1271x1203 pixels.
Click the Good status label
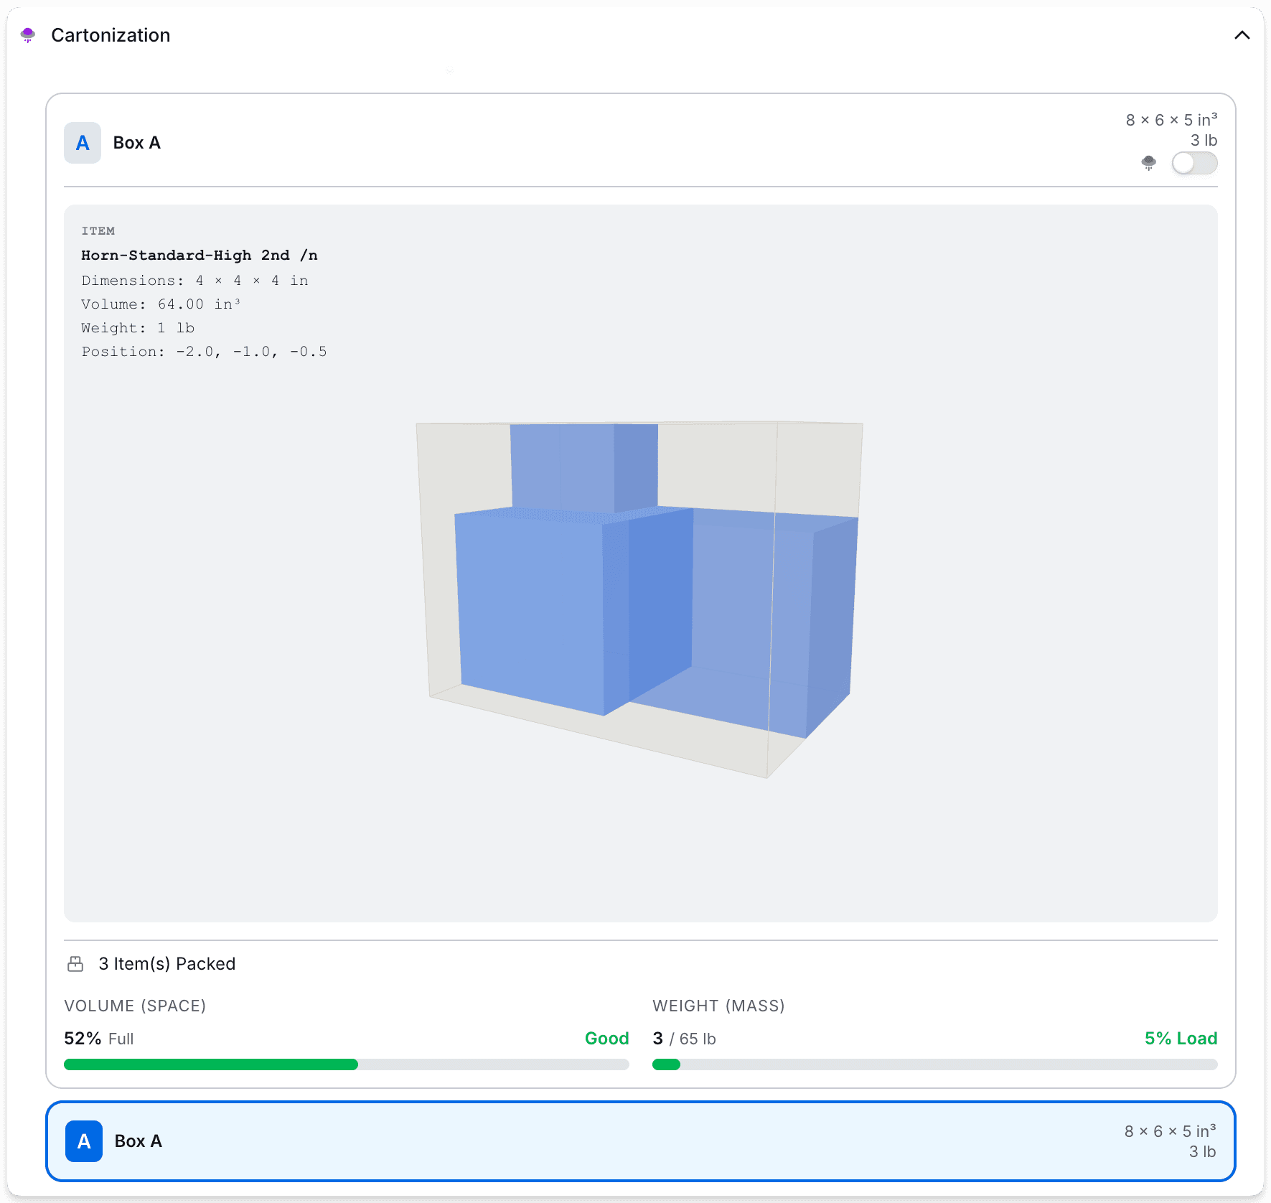(606, 1038)
